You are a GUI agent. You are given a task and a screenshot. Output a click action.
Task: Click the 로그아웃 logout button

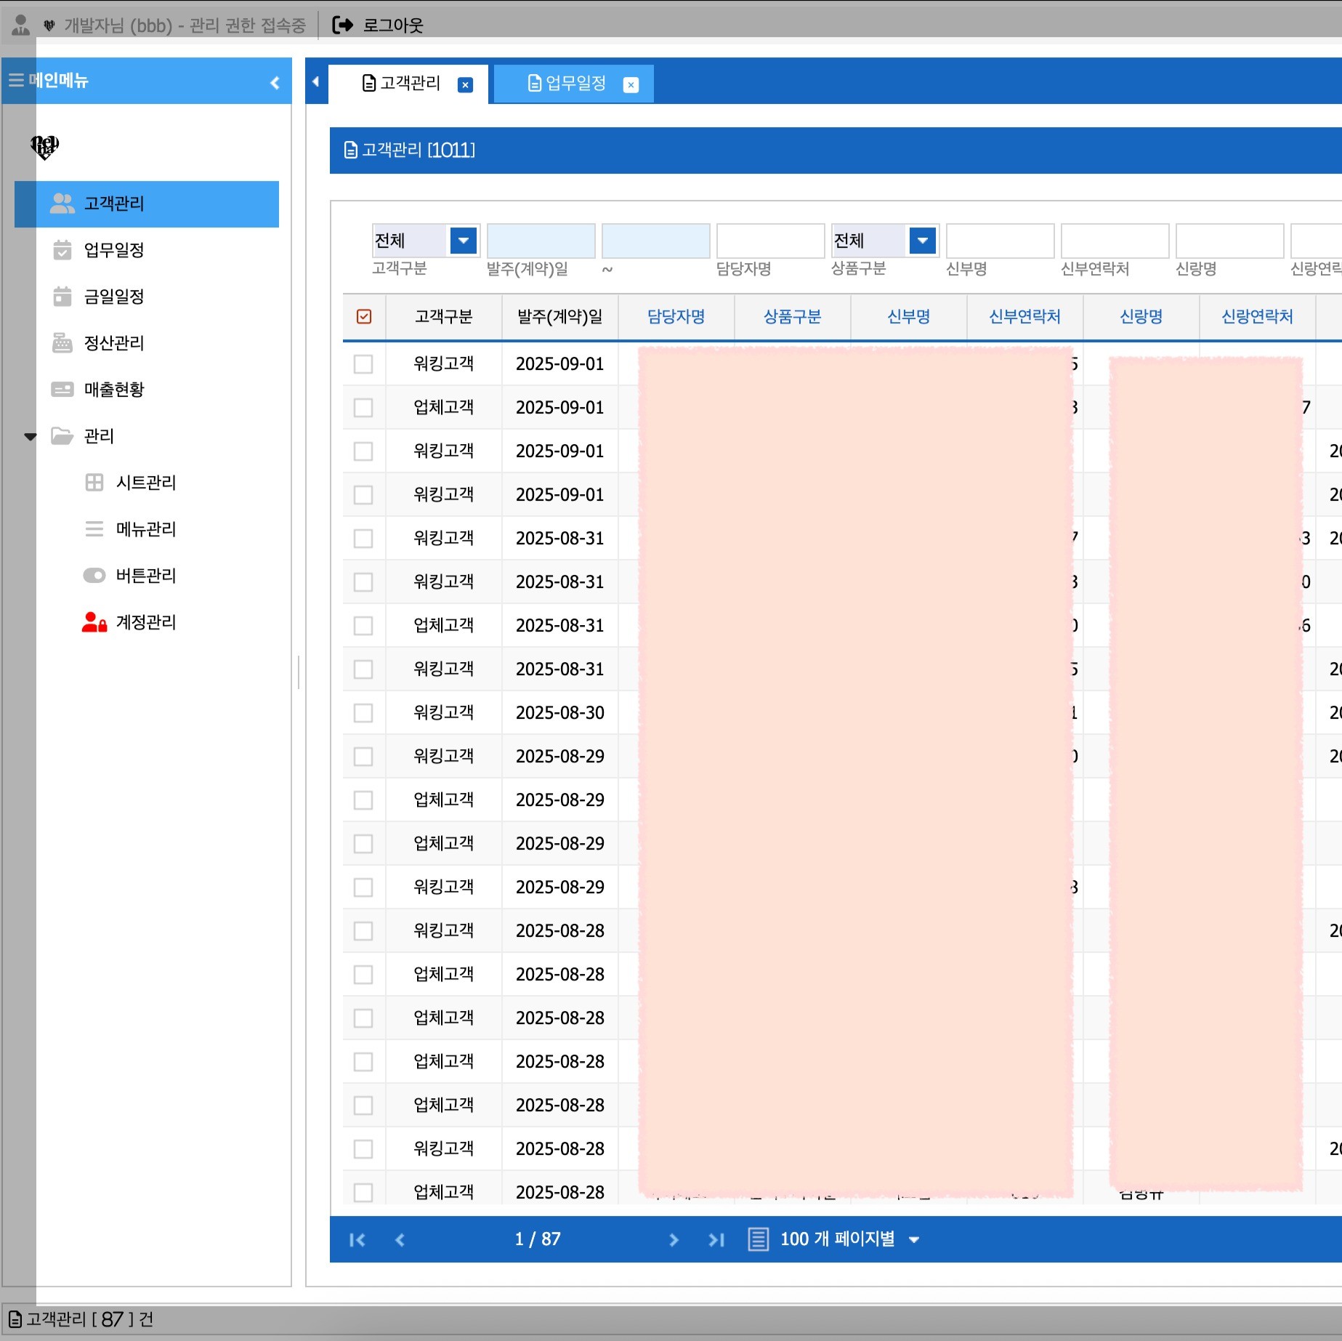tap(379, 25)
